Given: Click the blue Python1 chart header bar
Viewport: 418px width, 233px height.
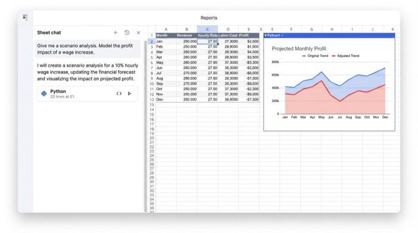Looking at the screenshot, I should pos(329,35).
